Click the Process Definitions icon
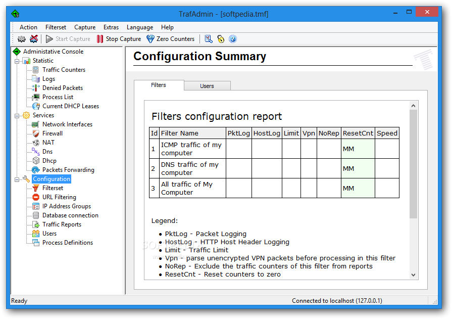This screenshot has height=319, width=452. pyautogui.click(x=36, y=243)
